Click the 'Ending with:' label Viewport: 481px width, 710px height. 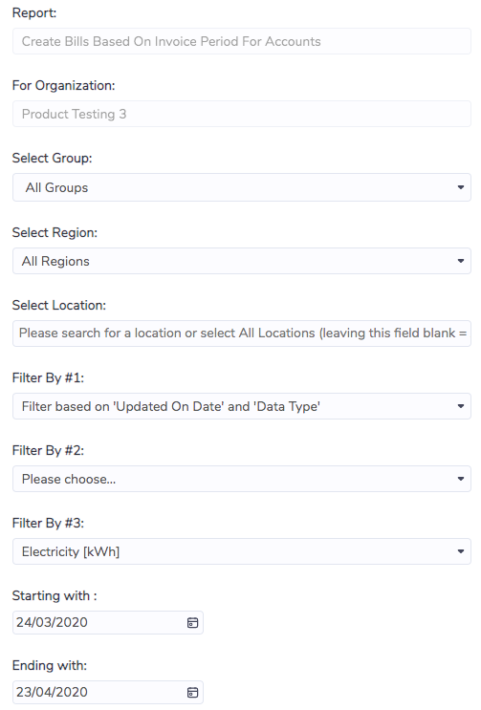pyautogui.click(x=50, y=665)
